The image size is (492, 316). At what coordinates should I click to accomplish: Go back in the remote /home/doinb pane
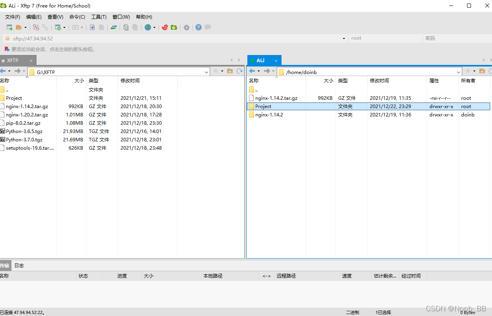tap(252, 71)
